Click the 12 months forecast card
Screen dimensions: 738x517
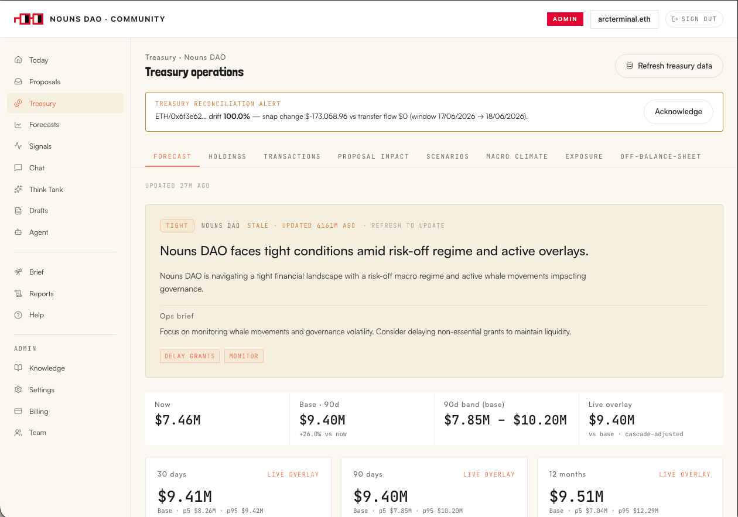pyautogui.click(x=630, y=487)
